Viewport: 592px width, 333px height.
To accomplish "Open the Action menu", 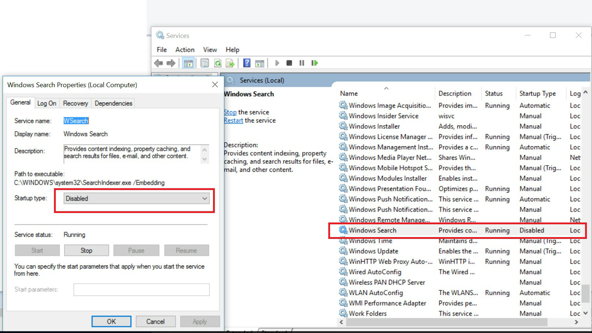I will click(185, 50).
